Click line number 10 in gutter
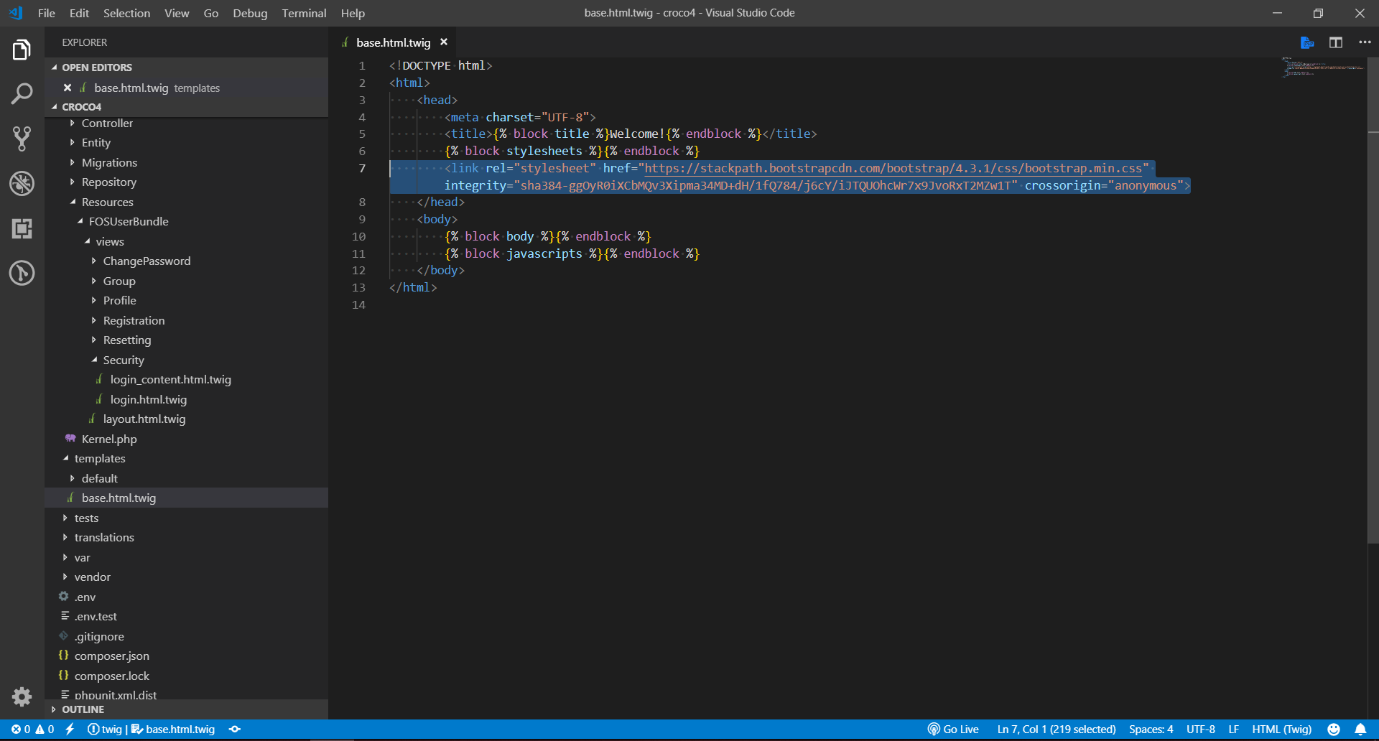This screenshot has width=1379, height=741. click(358, 236)
